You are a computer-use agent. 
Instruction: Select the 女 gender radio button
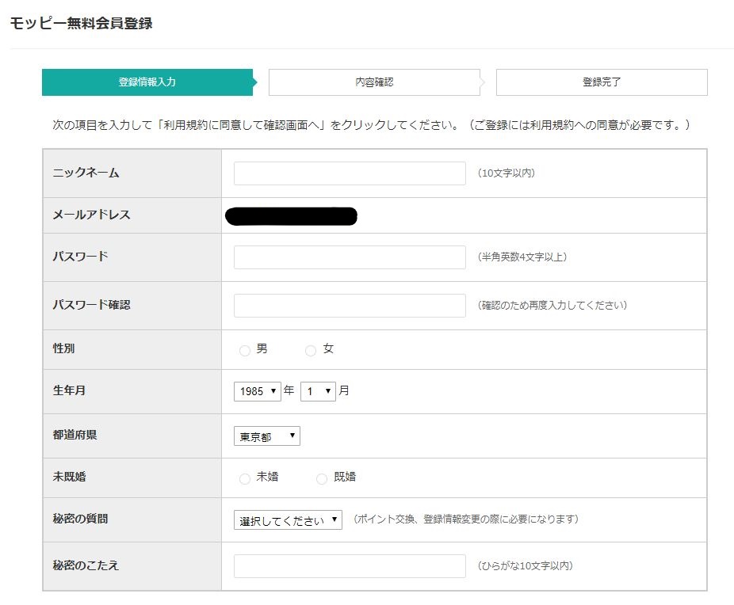pyautogui.click(x=311, y=350)
